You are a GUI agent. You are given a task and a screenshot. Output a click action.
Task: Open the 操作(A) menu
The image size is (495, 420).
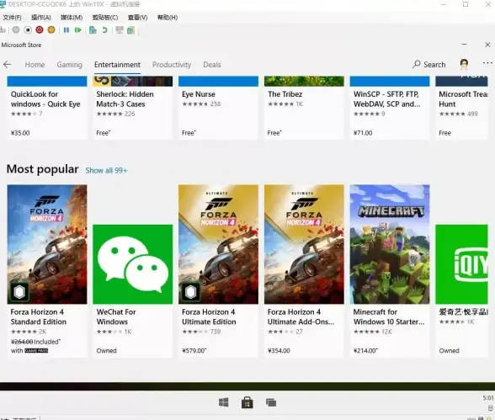point(41,18)
